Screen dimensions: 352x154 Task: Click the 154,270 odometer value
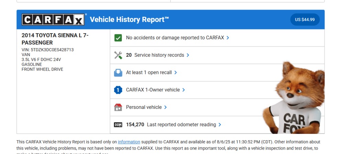(135, 125)
